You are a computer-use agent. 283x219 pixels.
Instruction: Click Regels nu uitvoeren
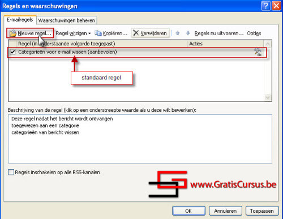click(x=219, y=33)
